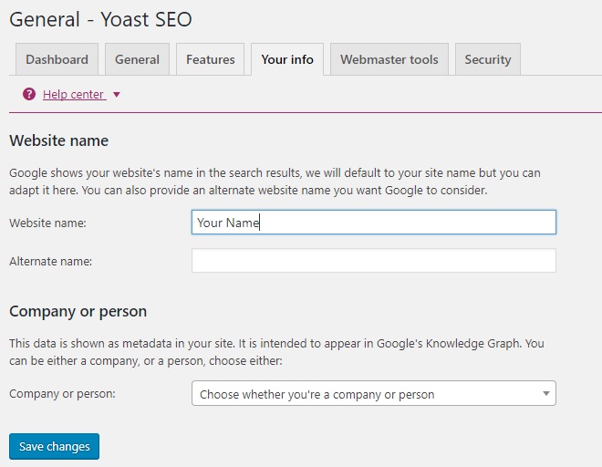This screenshot has height=467, width=602.
Task: Click the "Company or person:" field label
Action: (x=62, y=394)
